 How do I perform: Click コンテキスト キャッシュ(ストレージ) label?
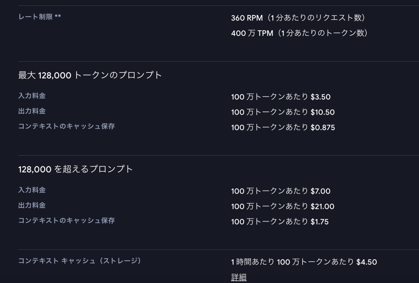tap(80, 261)
